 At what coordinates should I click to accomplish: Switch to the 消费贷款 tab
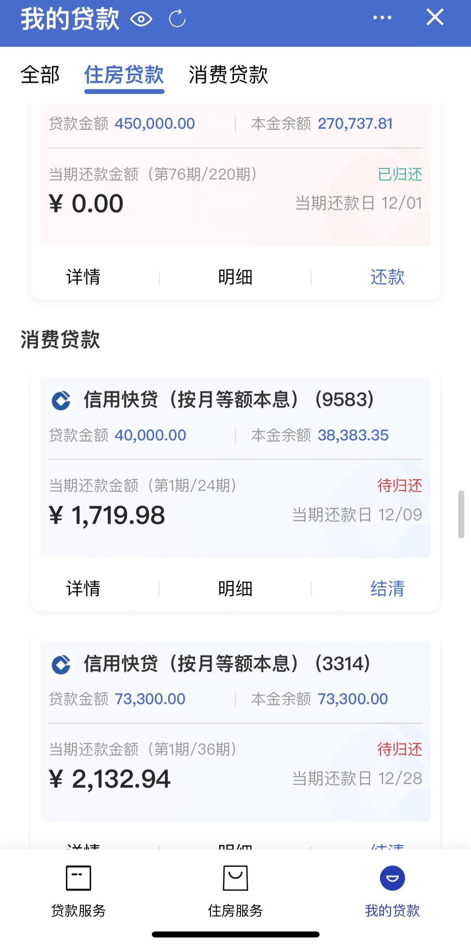[x=228, y=75]
